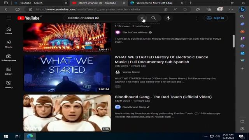Visit Bloodhound Gang channel name

click(x=134, y=107)
